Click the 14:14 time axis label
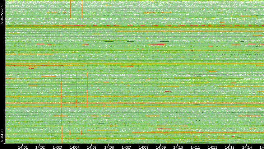Viewport: 264px width, 149px height. point(247,147)
